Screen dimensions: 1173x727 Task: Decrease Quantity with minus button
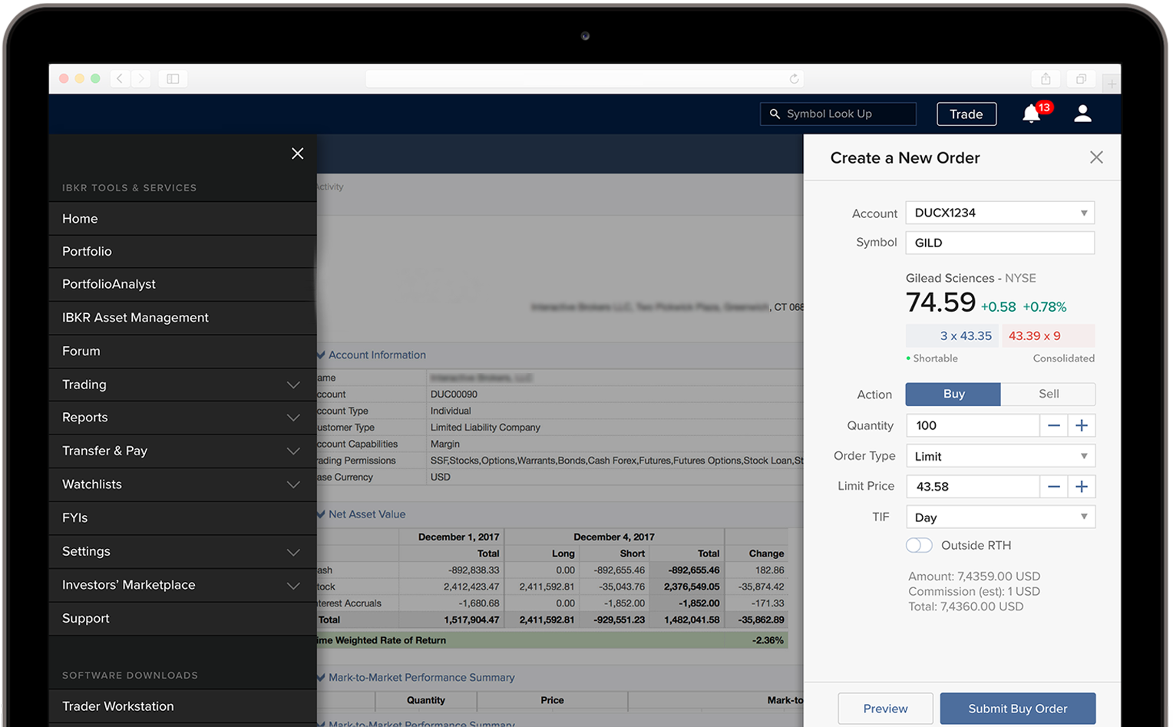point(1053,425)
